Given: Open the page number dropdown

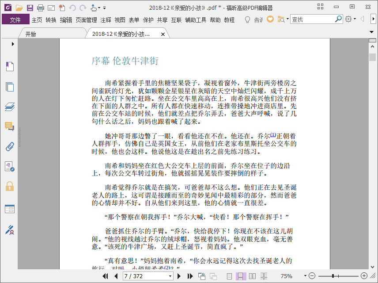Looking at the screenshot, I should pos(170,276).
